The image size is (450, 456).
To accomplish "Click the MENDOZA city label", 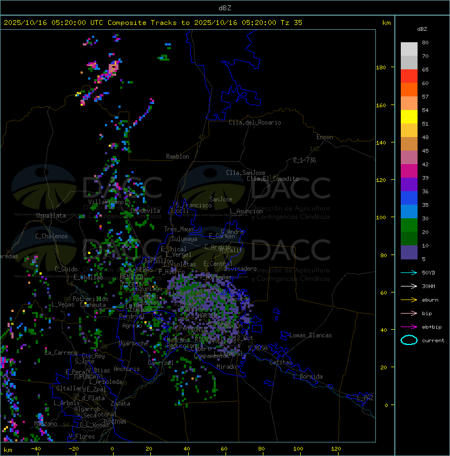I will [131, 276].
